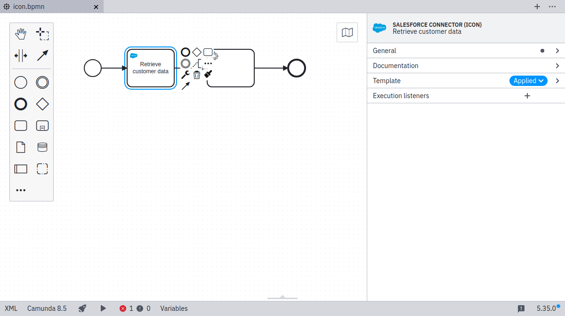Image resolution: width=565 pixels, height=316 pixels.
Task: Add an execution listener with plus button
Action: pyautogui.click(x=527, y=96)
